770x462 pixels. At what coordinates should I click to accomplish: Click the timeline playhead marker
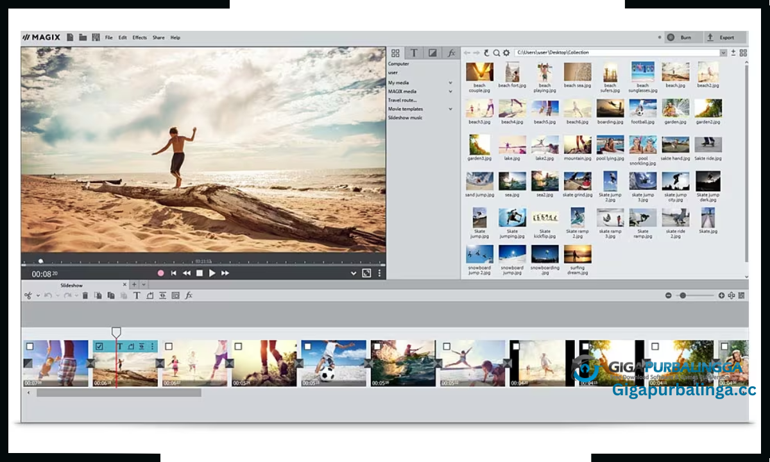[116, 332]
